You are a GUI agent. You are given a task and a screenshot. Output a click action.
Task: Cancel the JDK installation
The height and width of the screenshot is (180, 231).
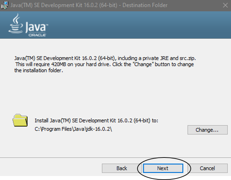tap(208, 168)
